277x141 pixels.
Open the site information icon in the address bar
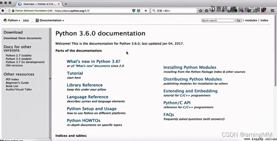[x=9, y=11]
